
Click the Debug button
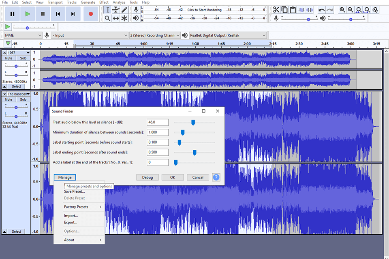click(x=147, y=177)
